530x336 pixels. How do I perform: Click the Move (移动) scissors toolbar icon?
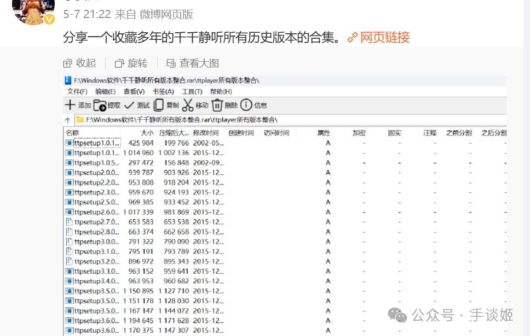188,105
